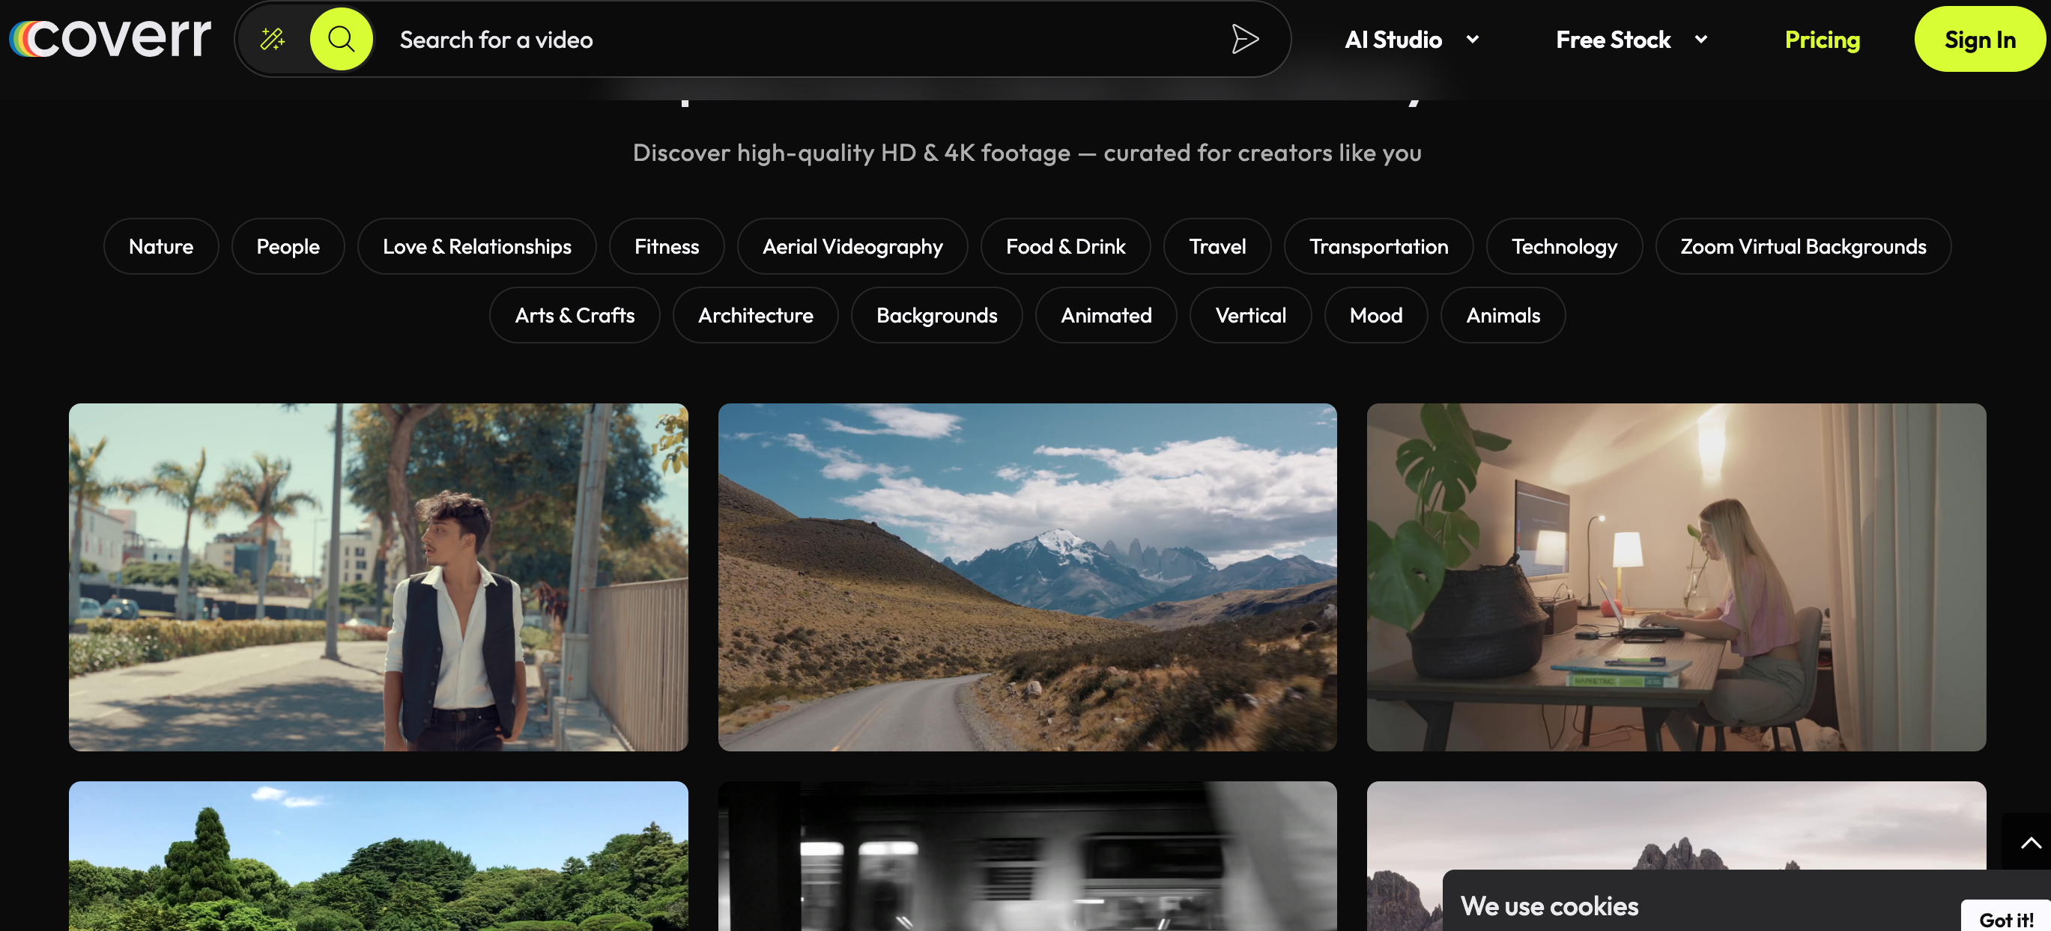Click the scroll-to-top arrow icon
2051x931 pixels.
coord(2029,842)
